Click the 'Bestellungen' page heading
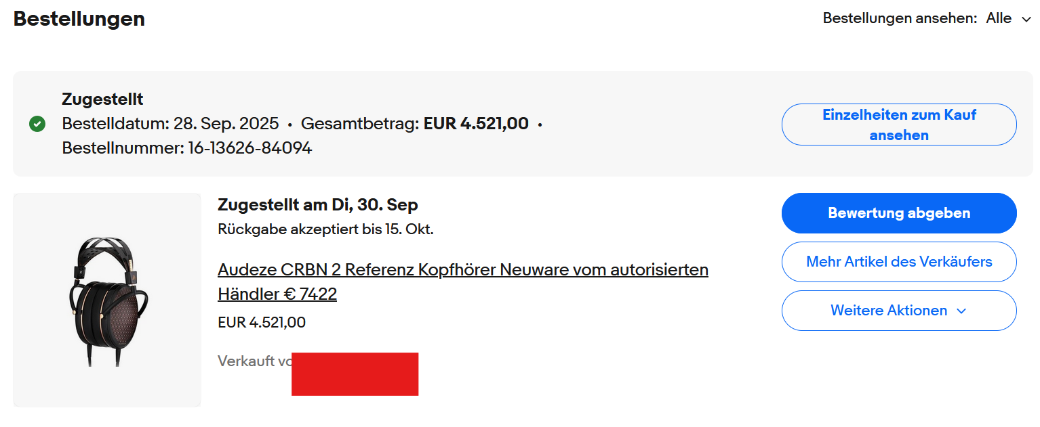1040x427 pixels. coord(79,19)
